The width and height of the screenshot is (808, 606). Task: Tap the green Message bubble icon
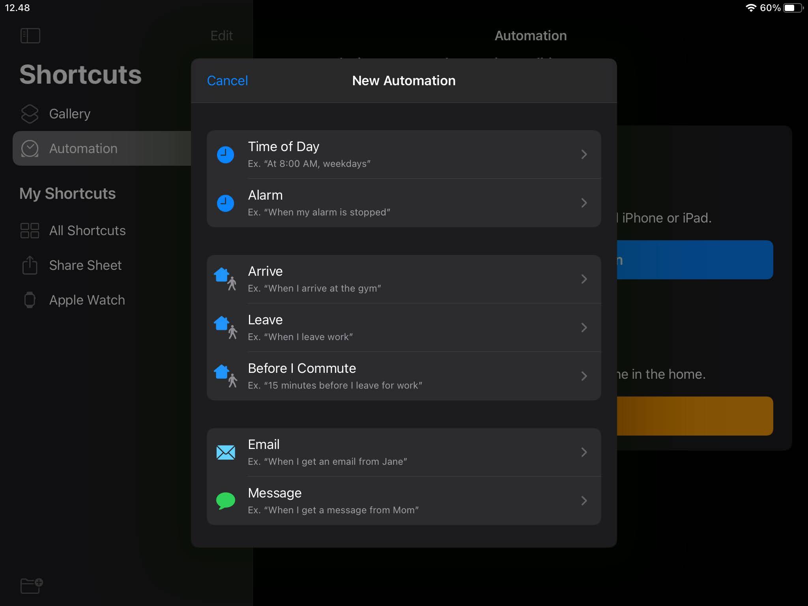pyautogui.click(x=226, y=501)
